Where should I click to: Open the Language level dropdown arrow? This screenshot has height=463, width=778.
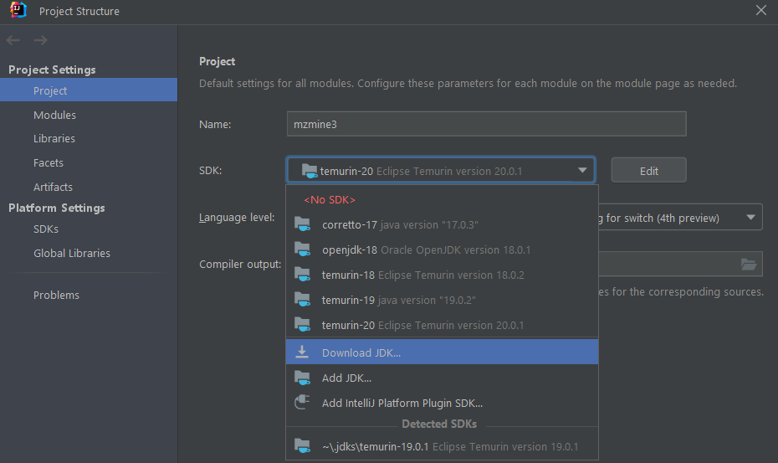click(x=750, y=217)
